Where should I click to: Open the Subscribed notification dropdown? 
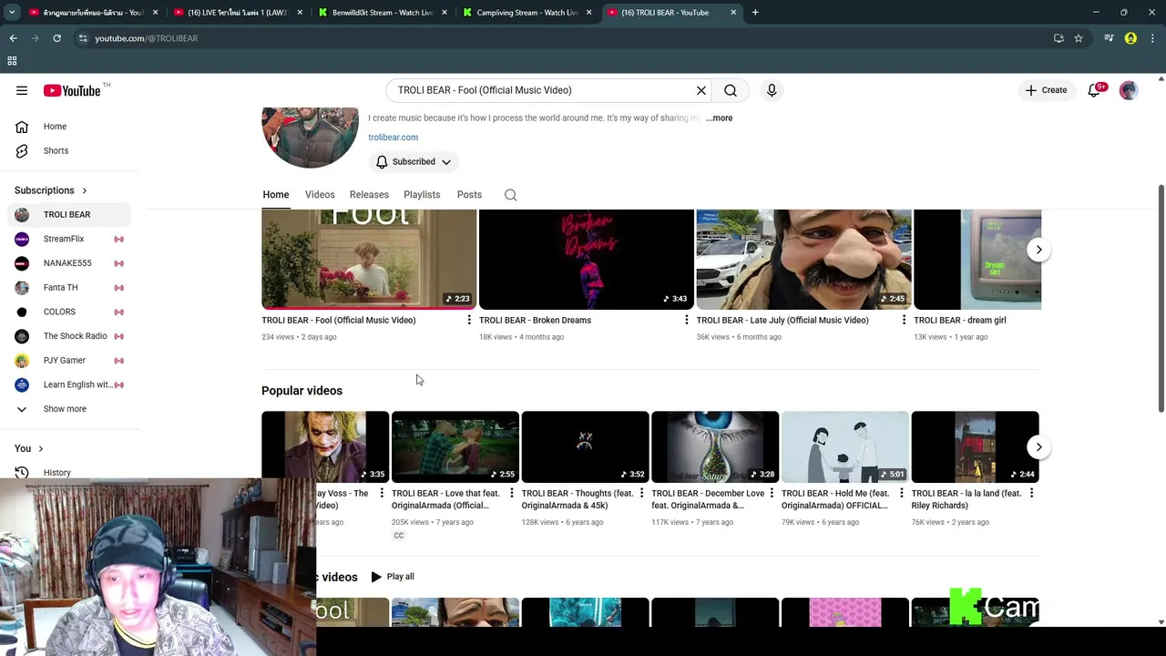[x=414, y=161]
